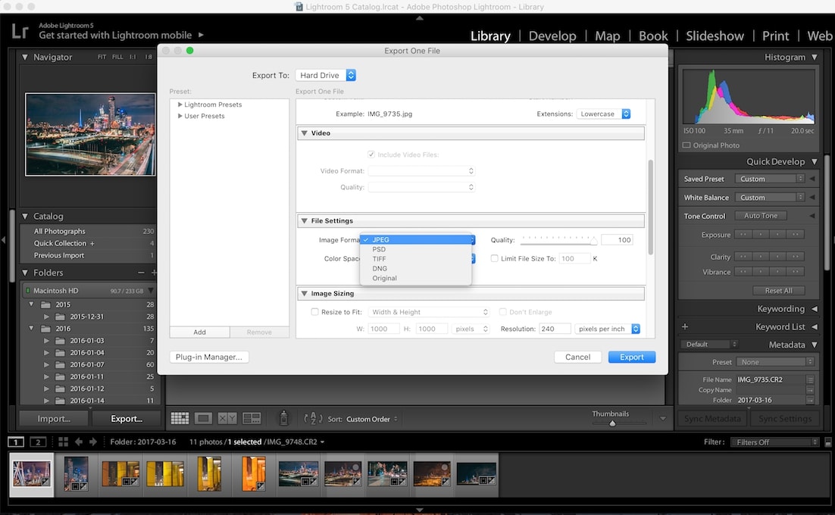
Task: Add new folder with plus icon
Action: 154,273
